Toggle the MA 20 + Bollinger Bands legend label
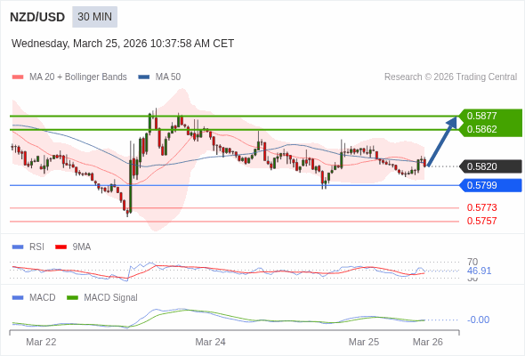This screenshot has width=525, height=356. [x=78, y=77]
